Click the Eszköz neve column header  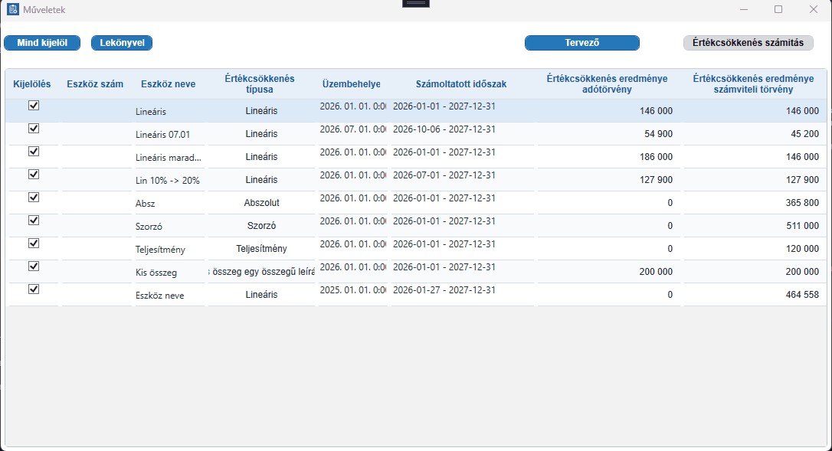169,83
